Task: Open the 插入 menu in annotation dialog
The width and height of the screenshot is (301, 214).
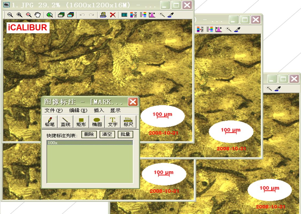Action: point(98,110)
